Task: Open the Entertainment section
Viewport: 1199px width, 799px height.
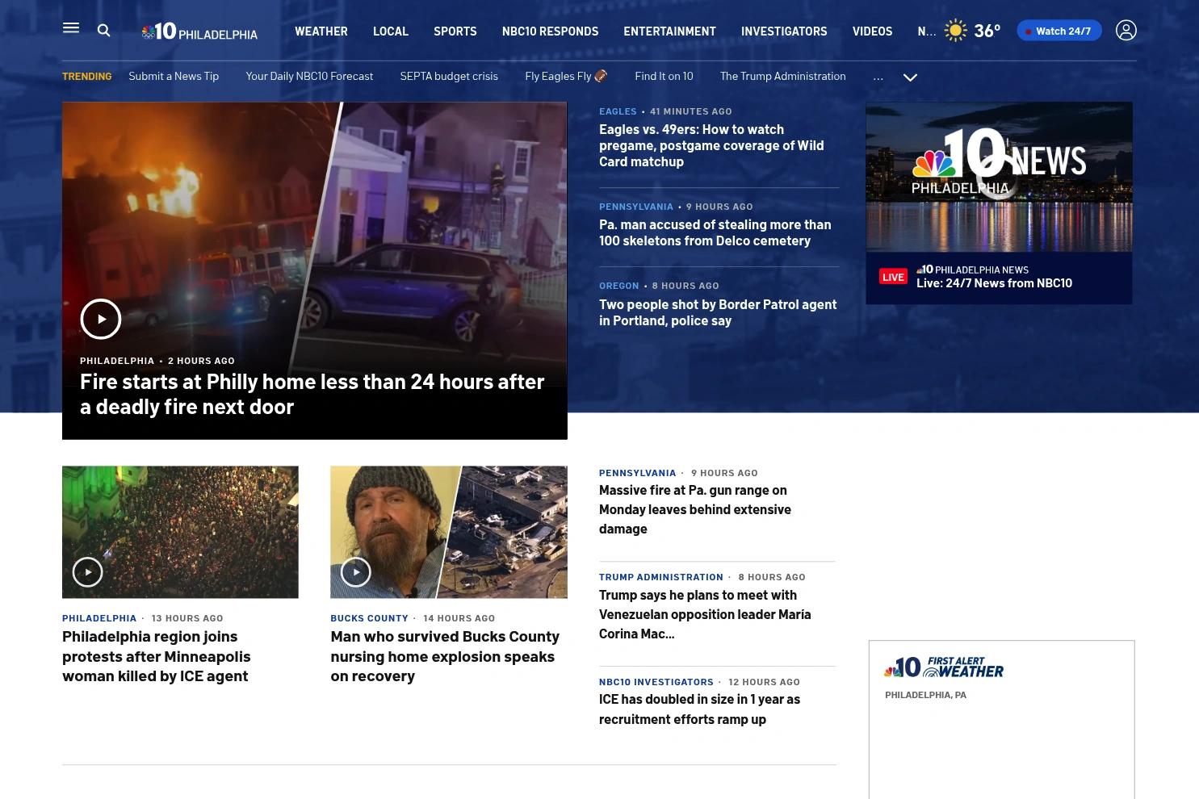Action: coord(669,31)
